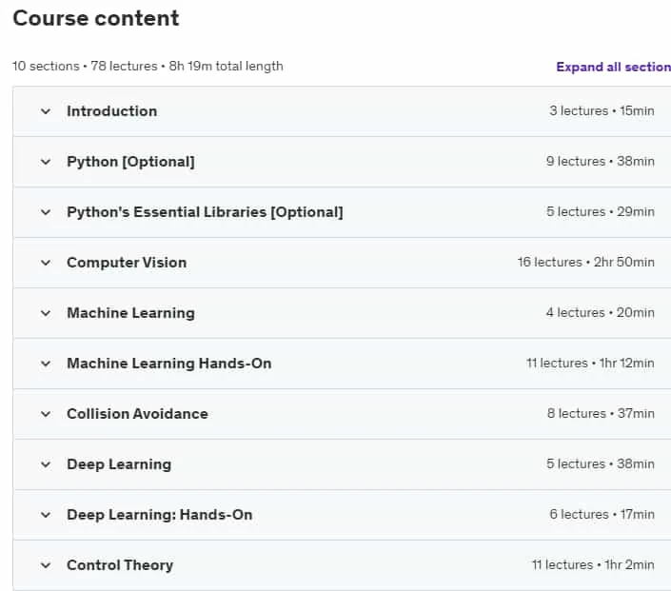This screenshot has width=671, height=591.
Task: Click the Machine Learning chevron icon
Action: (46, 313)
